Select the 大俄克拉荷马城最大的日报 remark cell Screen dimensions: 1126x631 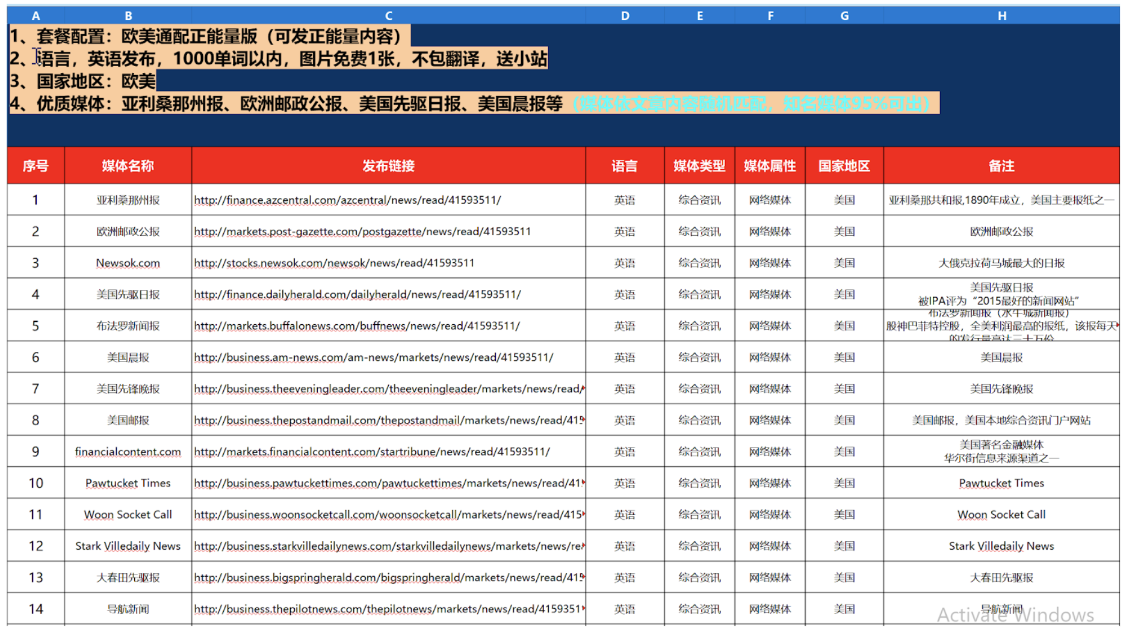click(x=1001, y=263)
